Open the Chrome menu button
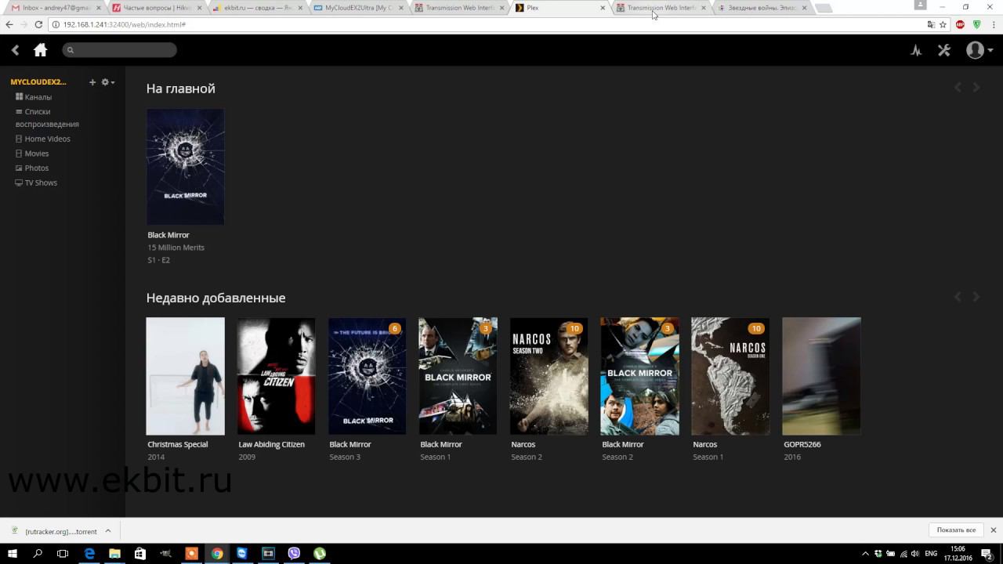 click(x=994, y=24)
